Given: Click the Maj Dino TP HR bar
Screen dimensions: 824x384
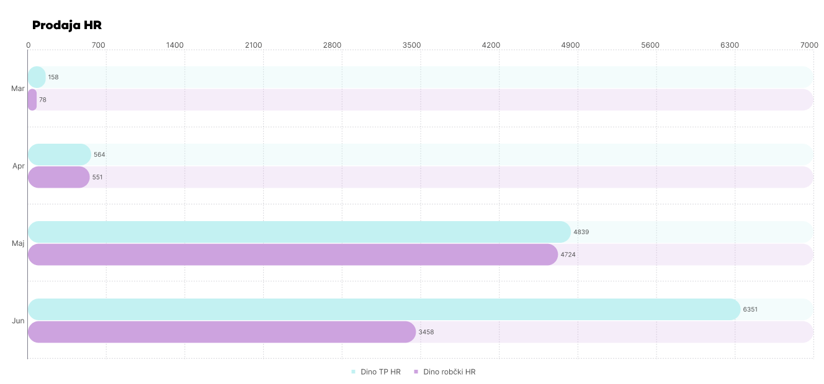Looking at the screenshot, I should tap(299, 232).
